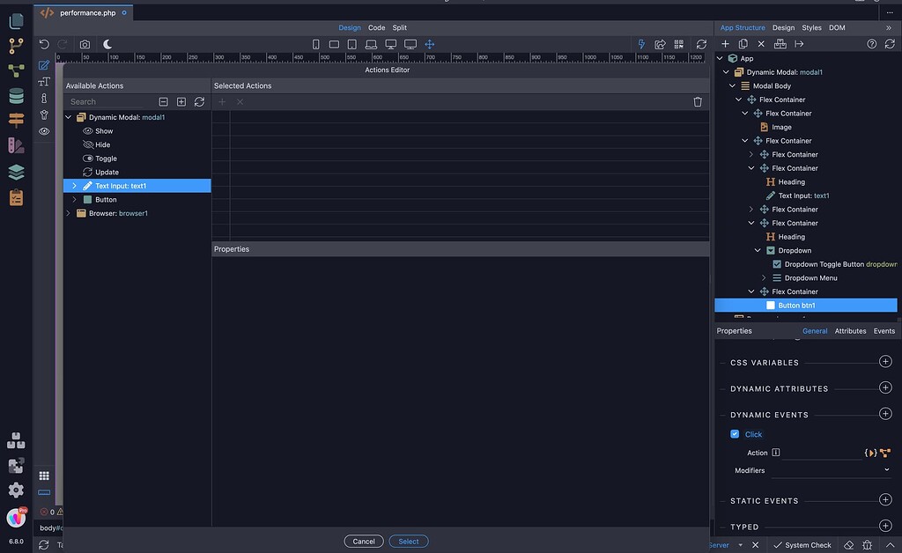This screenshot has height=553, width=902.
Task: Open the database manager in left sidebar
Action: coord(16,96)
